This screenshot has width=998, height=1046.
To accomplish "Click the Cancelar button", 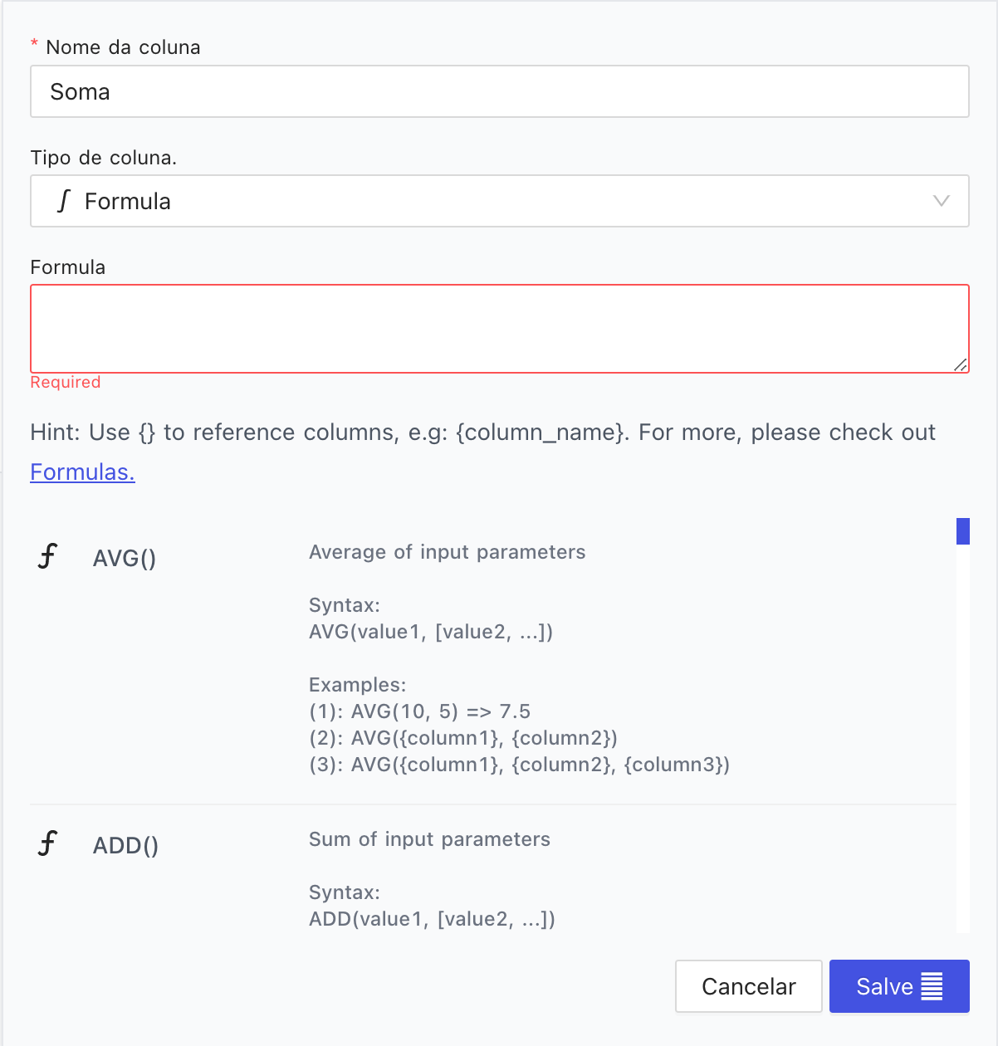I will coord(748,986).
